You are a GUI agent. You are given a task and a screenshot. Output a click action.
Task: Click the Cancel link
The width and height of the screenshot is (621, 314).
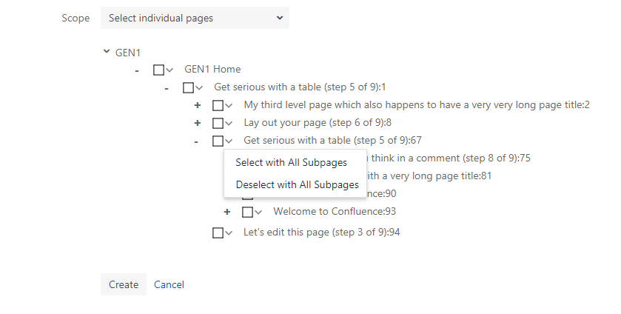(x=169, y=284)
